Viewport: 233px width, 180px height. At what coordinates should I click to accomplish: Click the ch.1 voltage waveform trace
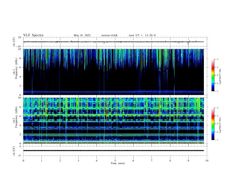(114, 42)
